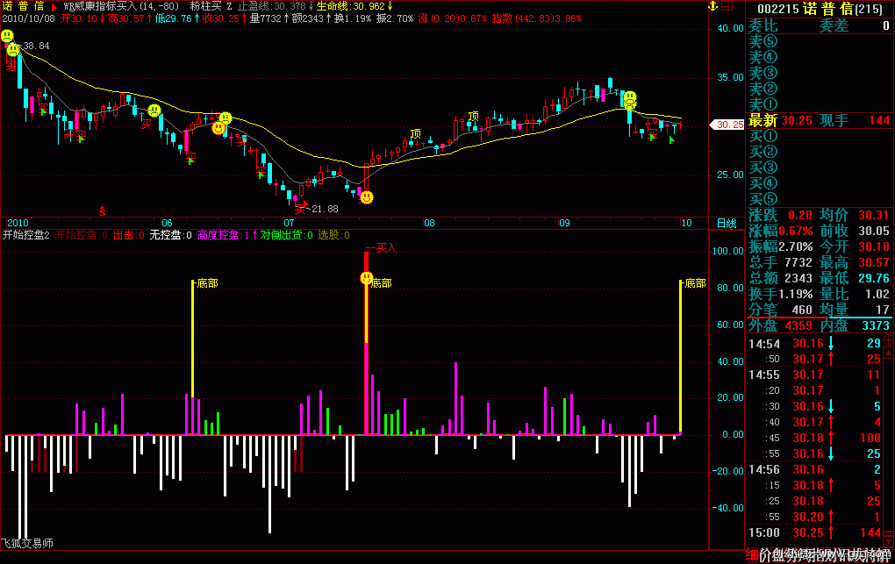
Task: Click the 最低 29.76 value
Action: click(874, 278)
